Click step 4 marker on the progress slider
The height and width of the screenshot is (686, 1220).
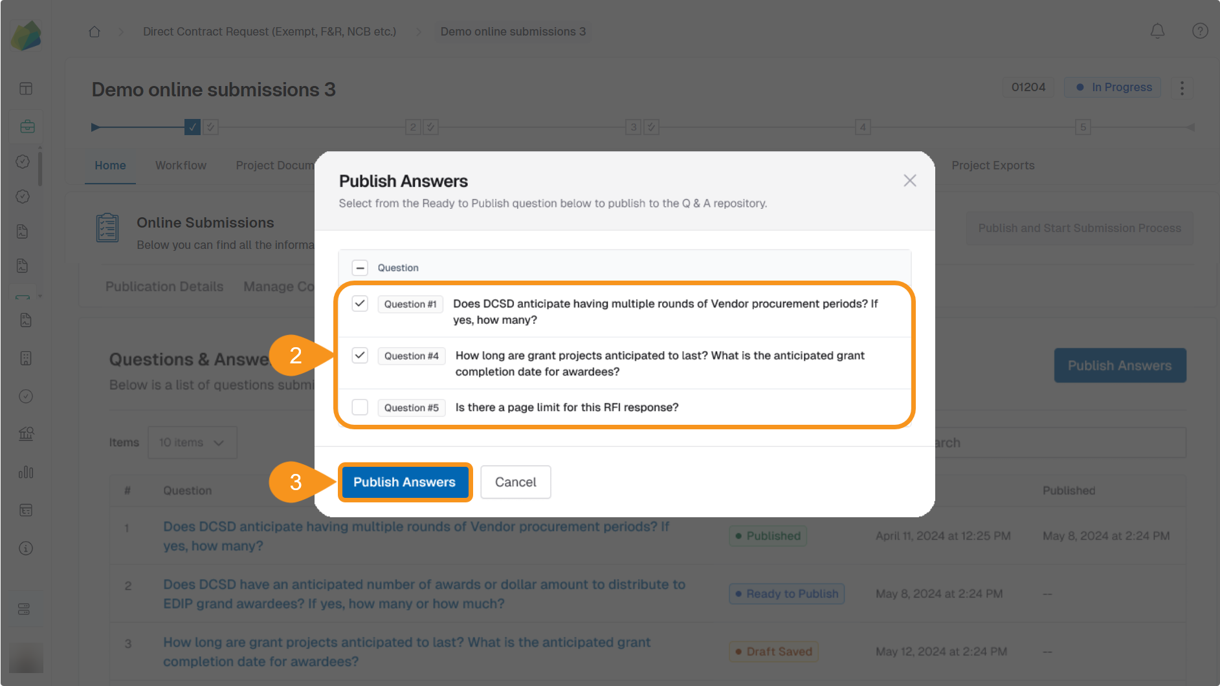[863, 127]
